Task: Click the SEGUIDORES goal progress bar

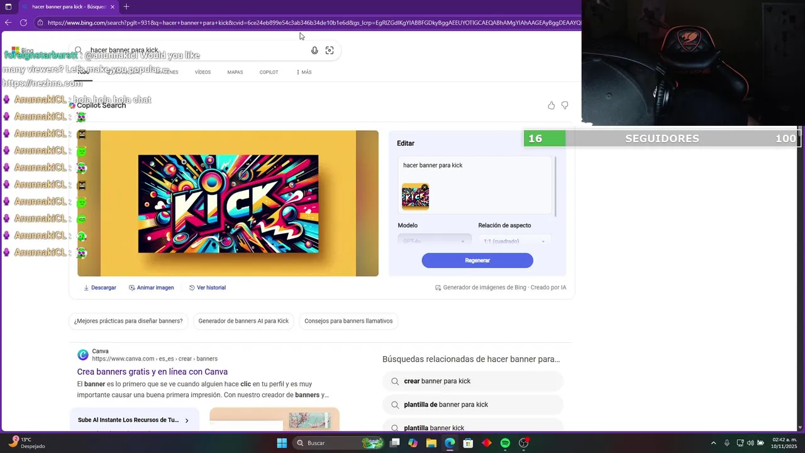Action: pos(662,138)
